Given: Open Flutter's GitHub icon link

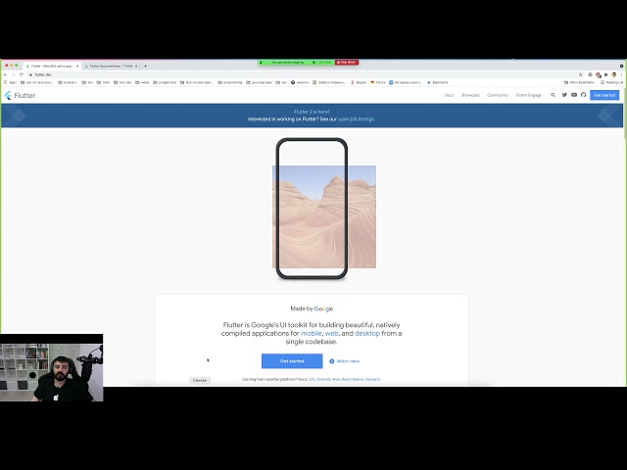Looking at the screenshot, I should coord(584,95).
